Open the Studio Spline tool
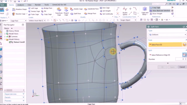The height and width of the screenshot is (105, 187). (x=125, y=11)
